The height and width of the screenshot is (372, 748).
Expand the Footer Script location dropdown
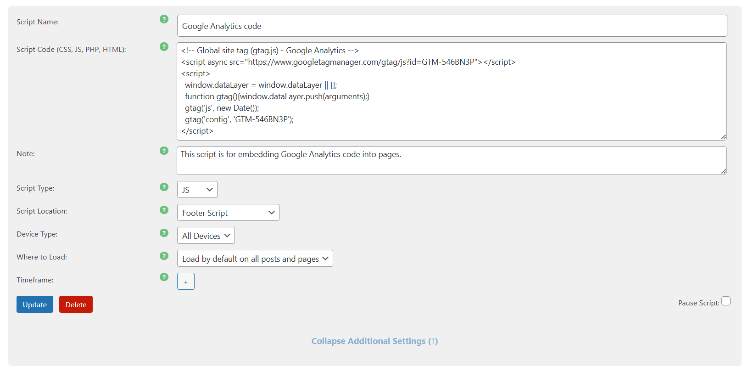pyautogui.click(x=228, y=213)
